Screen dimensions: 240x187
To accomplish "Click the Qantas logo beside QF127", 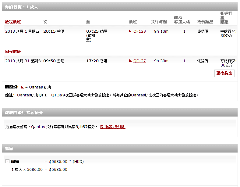I will click(x=131, y=61).
